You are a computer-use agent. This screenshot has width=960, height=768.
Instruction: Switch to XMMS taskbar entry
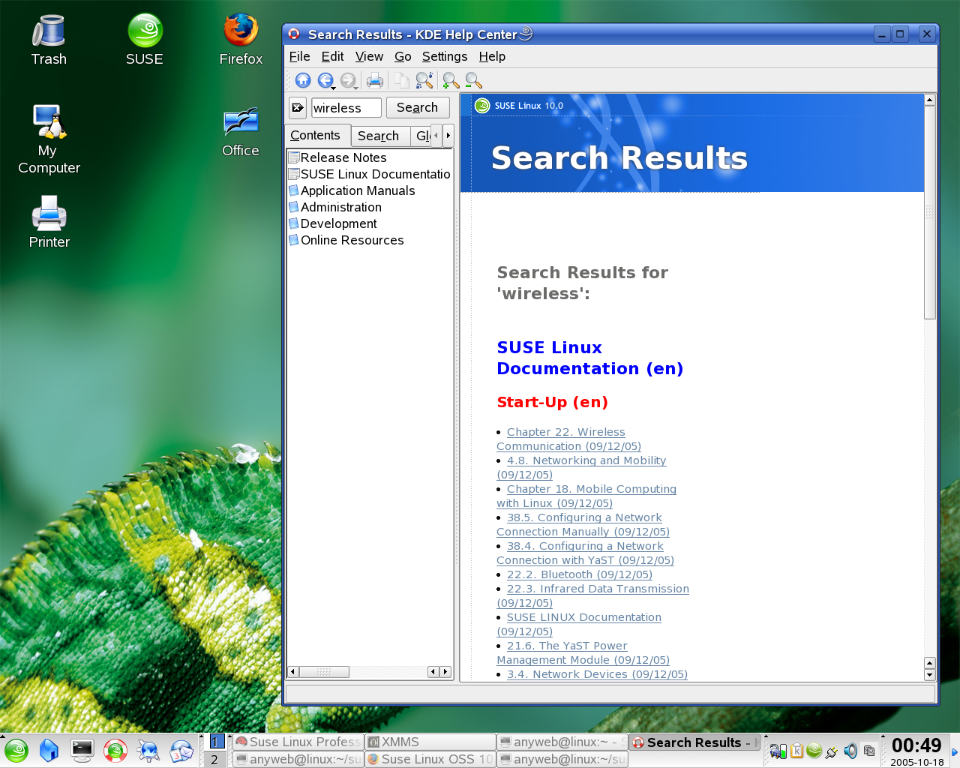430,742
